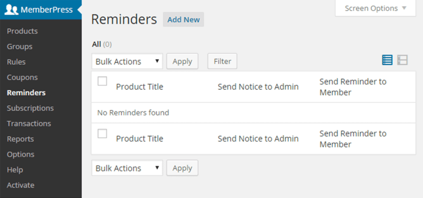Click the Add New reminder button
423x198 pixels.
pyautogui.click(x=183, y=19)
